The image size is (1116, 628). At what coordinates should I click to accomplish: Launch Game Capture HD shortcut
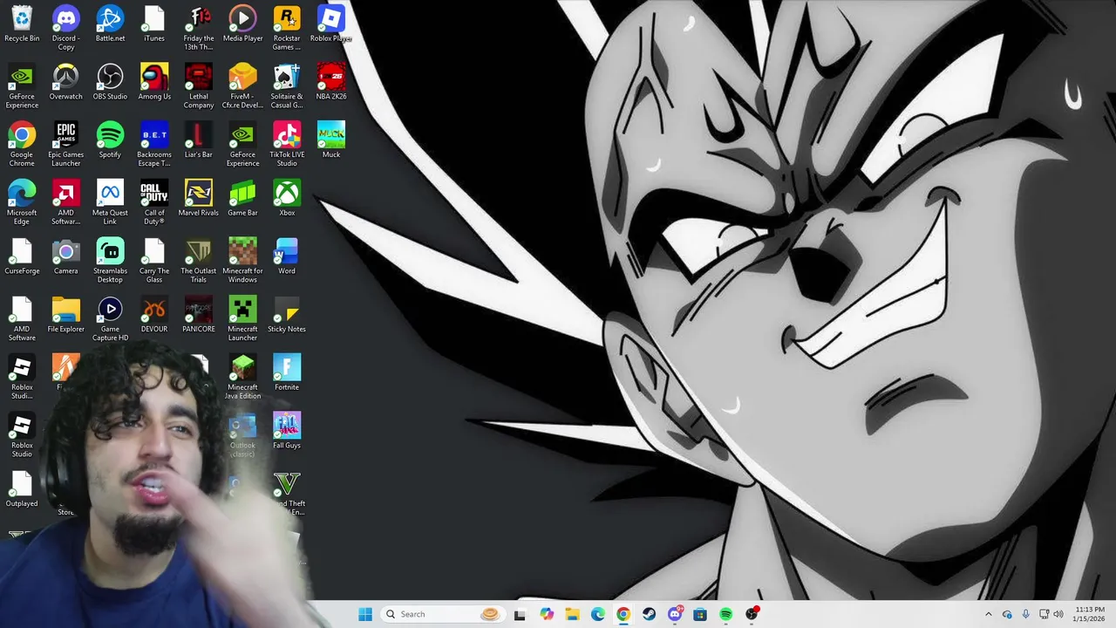tap(110, 319)
